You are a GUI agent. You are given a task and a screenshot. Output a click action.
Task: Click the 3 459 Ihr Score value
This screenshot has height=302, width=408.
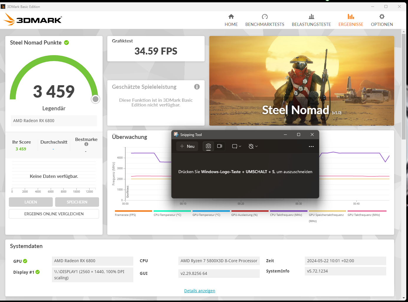point(21,149)
